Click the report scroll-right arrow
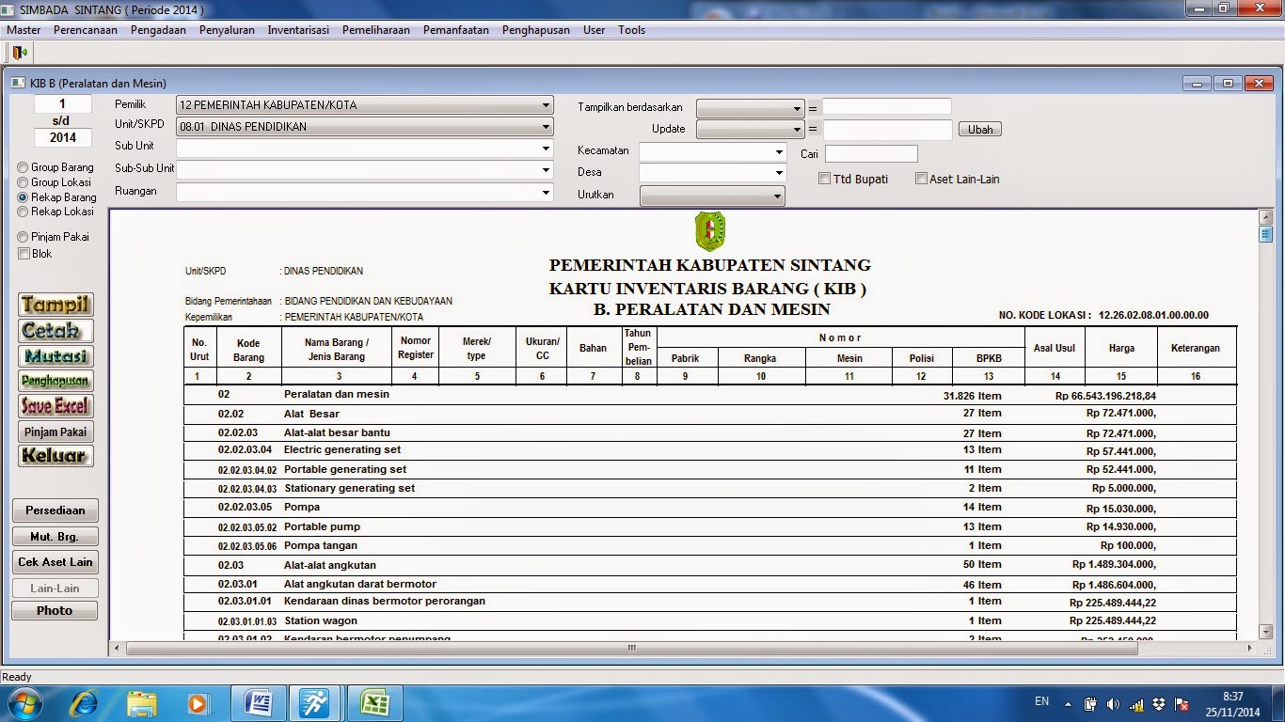The height and width of the screenshot is (722, 1285). point(1250,648)
